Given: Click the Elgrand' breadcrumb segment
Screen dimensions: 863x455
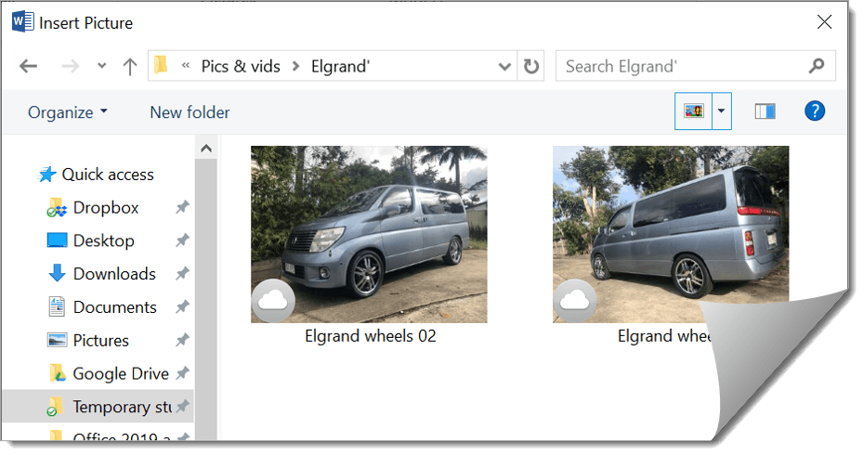Looking at the screenshot, I should click(340, 67).
